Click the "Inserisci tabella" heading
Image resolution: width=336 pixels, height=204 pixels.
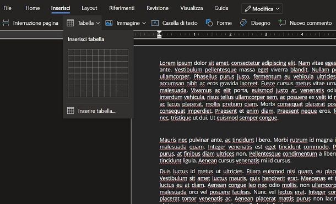(x=86, y=39)
